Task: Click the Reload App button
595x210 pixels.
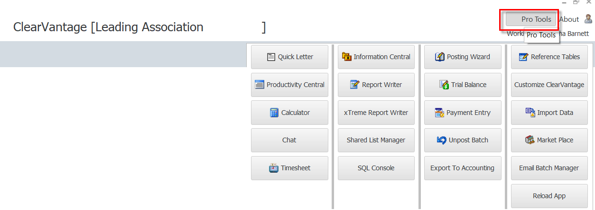Action: coord(549,196)
